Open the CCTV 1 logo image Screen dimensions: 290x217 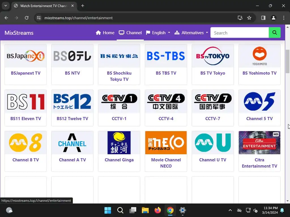point(119,101)
